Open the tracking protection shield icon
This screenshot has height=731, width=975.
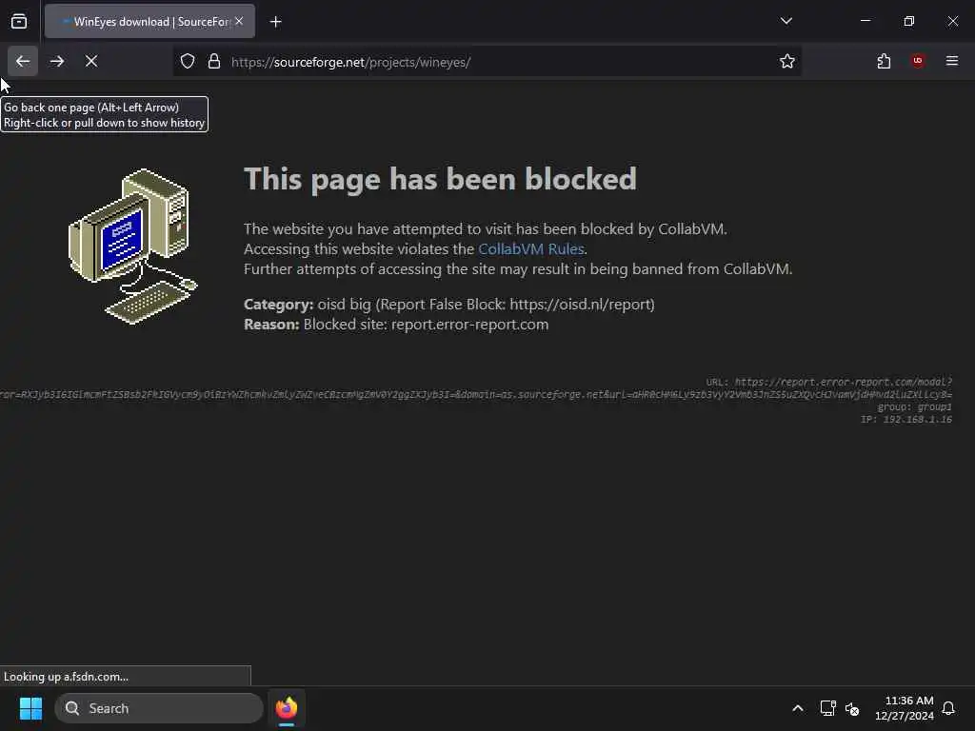[x=188, y=62]
